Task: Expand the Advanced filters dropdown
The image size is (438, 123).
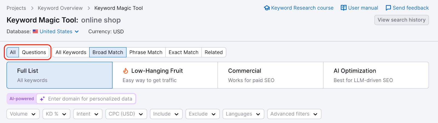Action: coord(294,114)
